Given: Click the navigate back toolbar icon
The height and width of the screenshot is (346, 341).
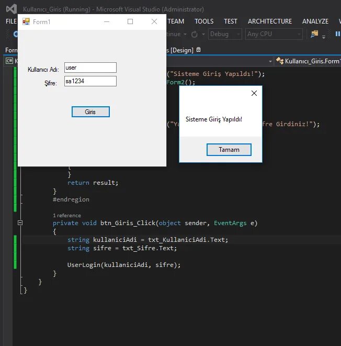Looking at the screenshot, I should pyautogui.click(x=16, y=34).
